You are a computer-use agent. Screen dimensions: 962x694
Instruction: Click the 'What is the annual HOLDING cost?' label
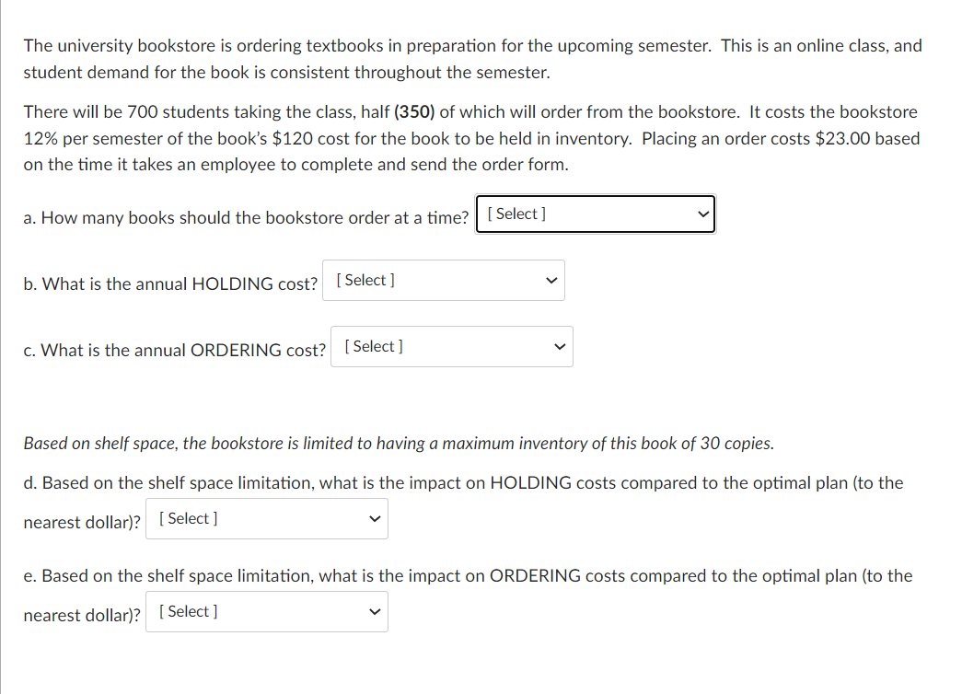170,283
